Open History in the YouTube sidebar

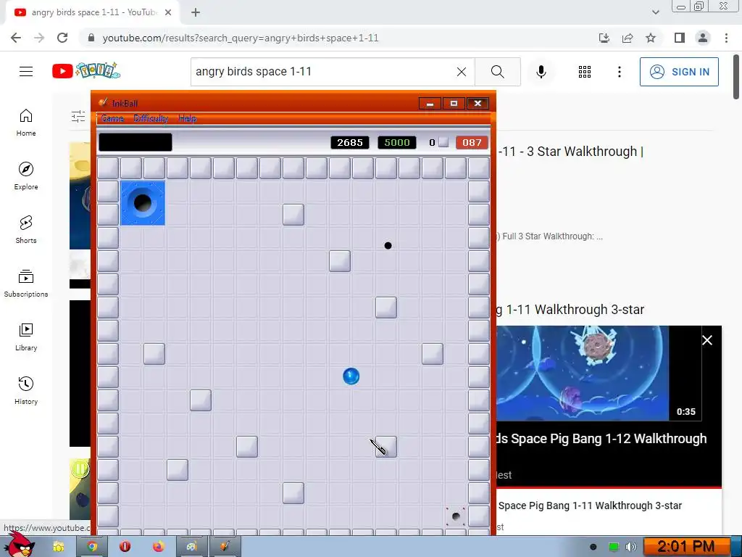[26, 391]
